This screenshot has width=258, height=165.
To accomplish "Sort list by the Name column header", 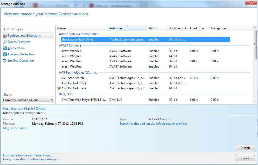I will click(x=82, y=28).
